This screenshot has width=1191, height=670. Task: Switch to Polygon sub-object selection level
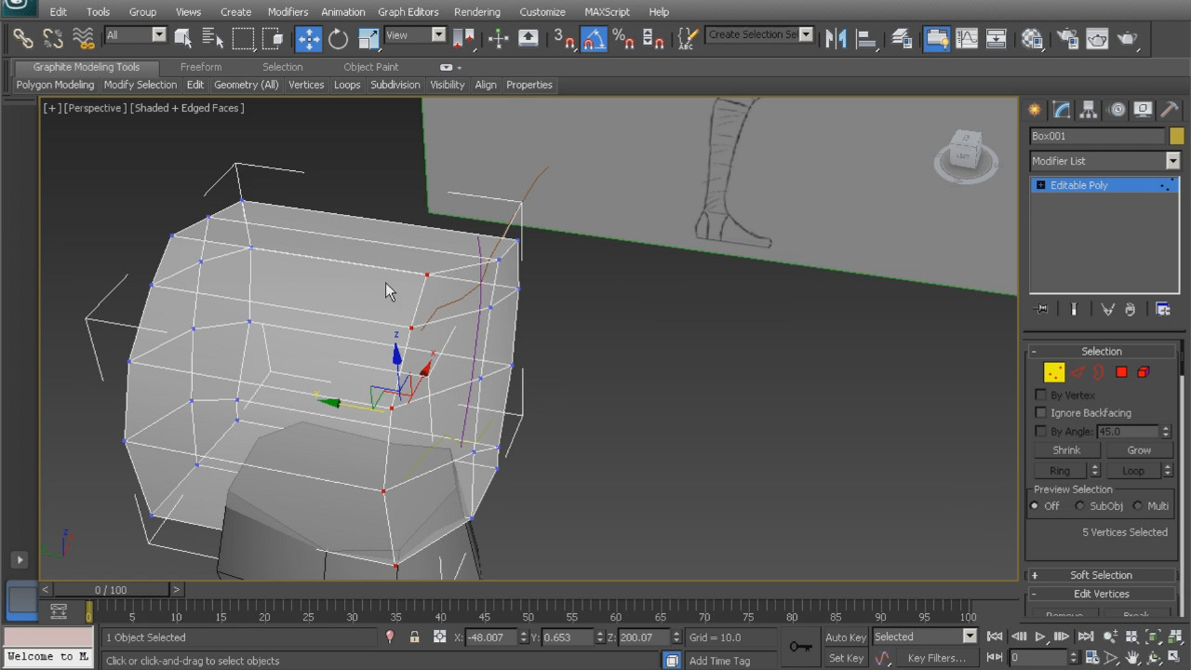click(x=1121, y=372)
